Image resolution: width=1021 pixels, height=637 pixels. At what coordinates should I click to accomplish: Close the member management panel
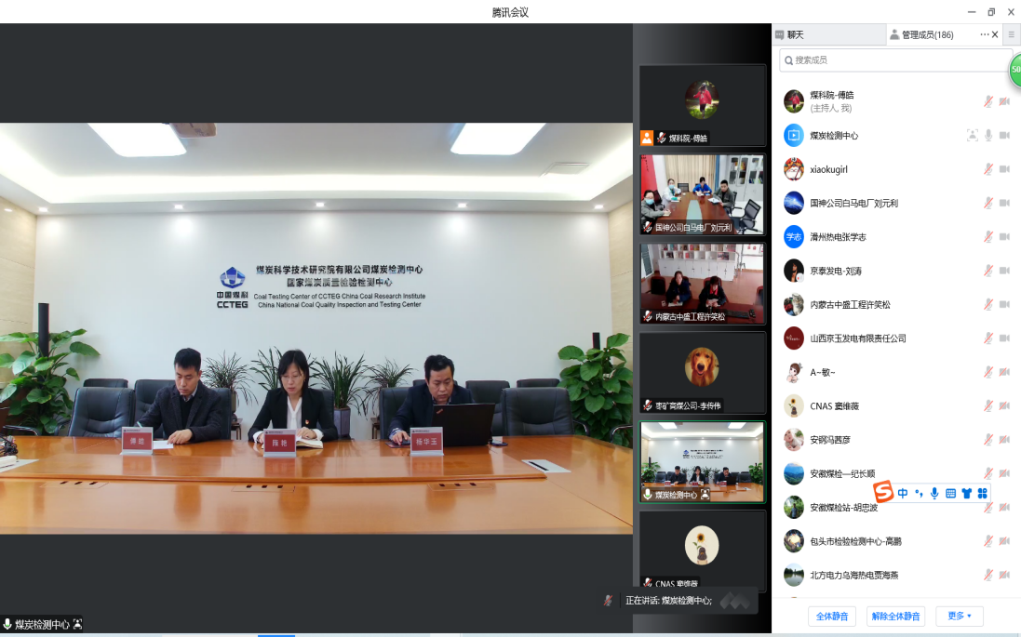point(995,34)
